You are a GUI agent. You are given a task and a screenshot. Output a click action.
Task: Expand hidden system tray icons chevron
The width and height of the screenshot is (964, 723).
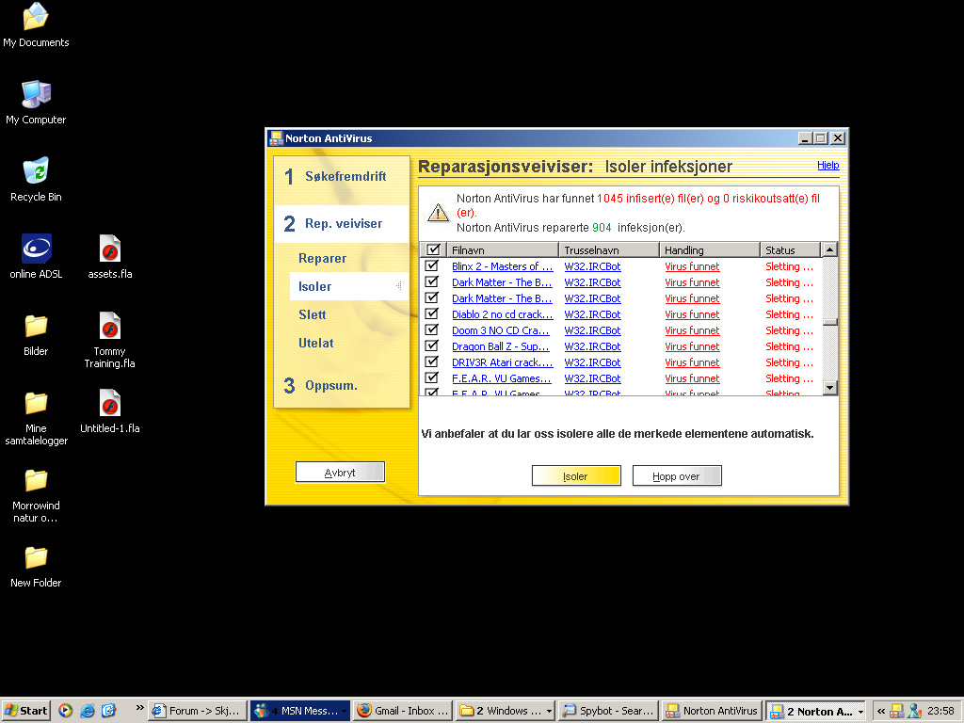(x=881, y=712)
